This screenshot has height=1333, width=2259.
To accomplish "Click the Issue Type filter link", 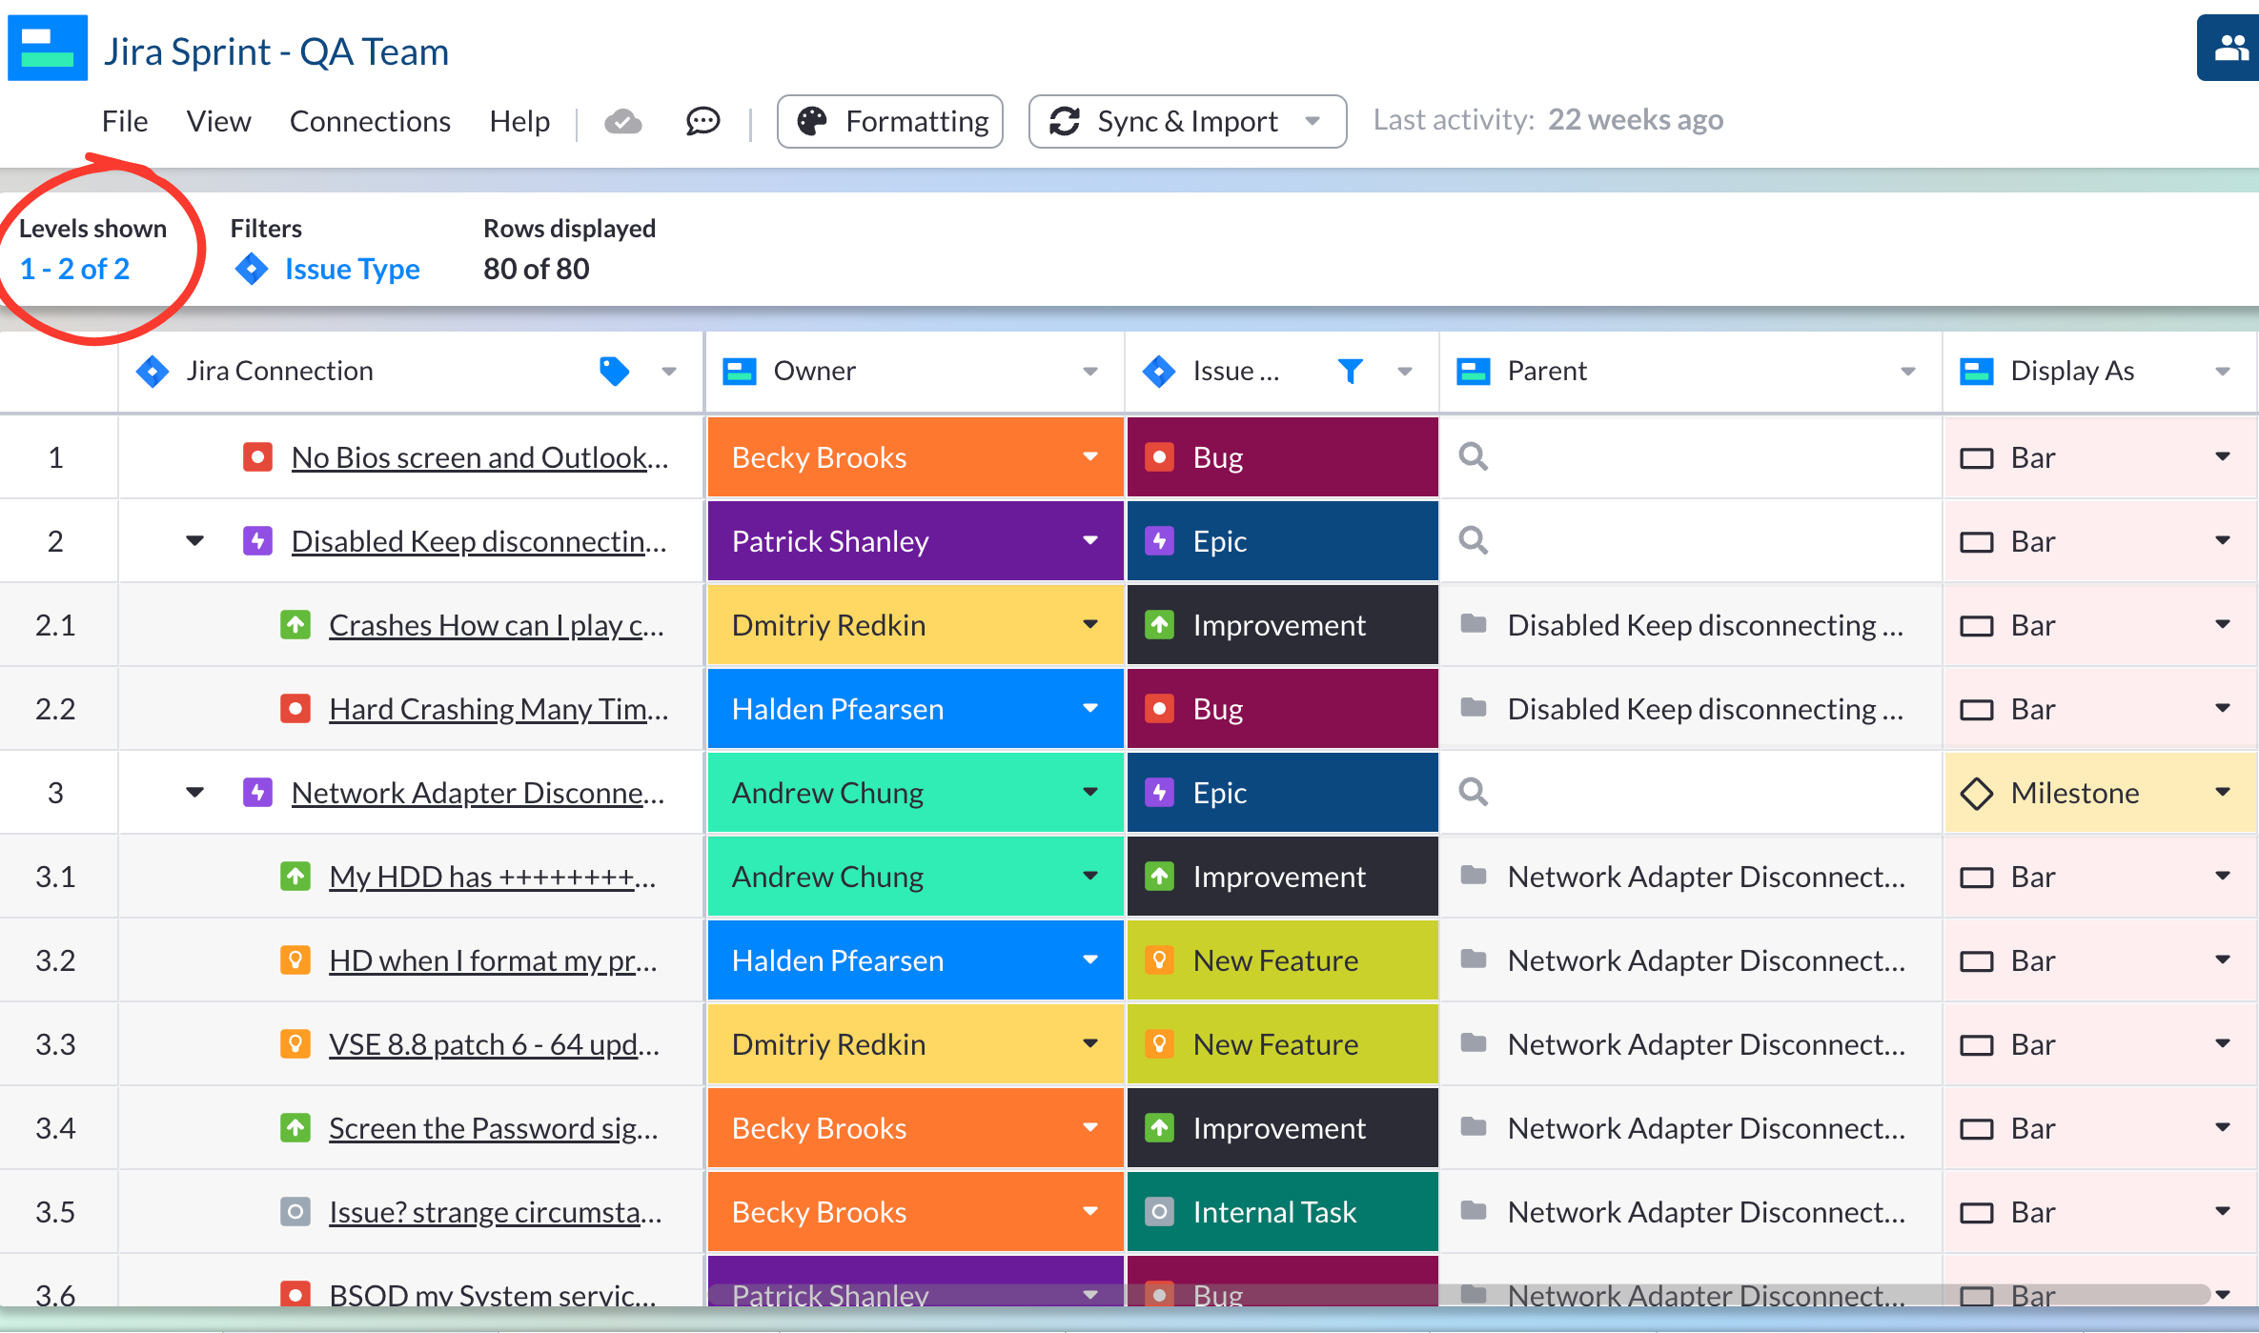I will 352,269.
